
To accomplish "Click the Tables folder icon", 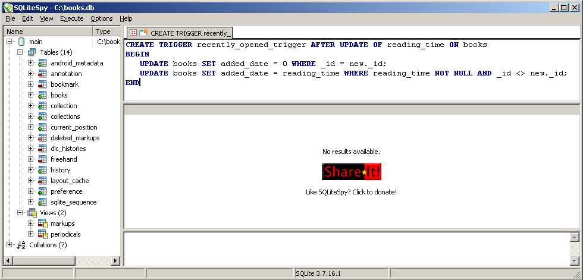I will (x=32, y=52).
